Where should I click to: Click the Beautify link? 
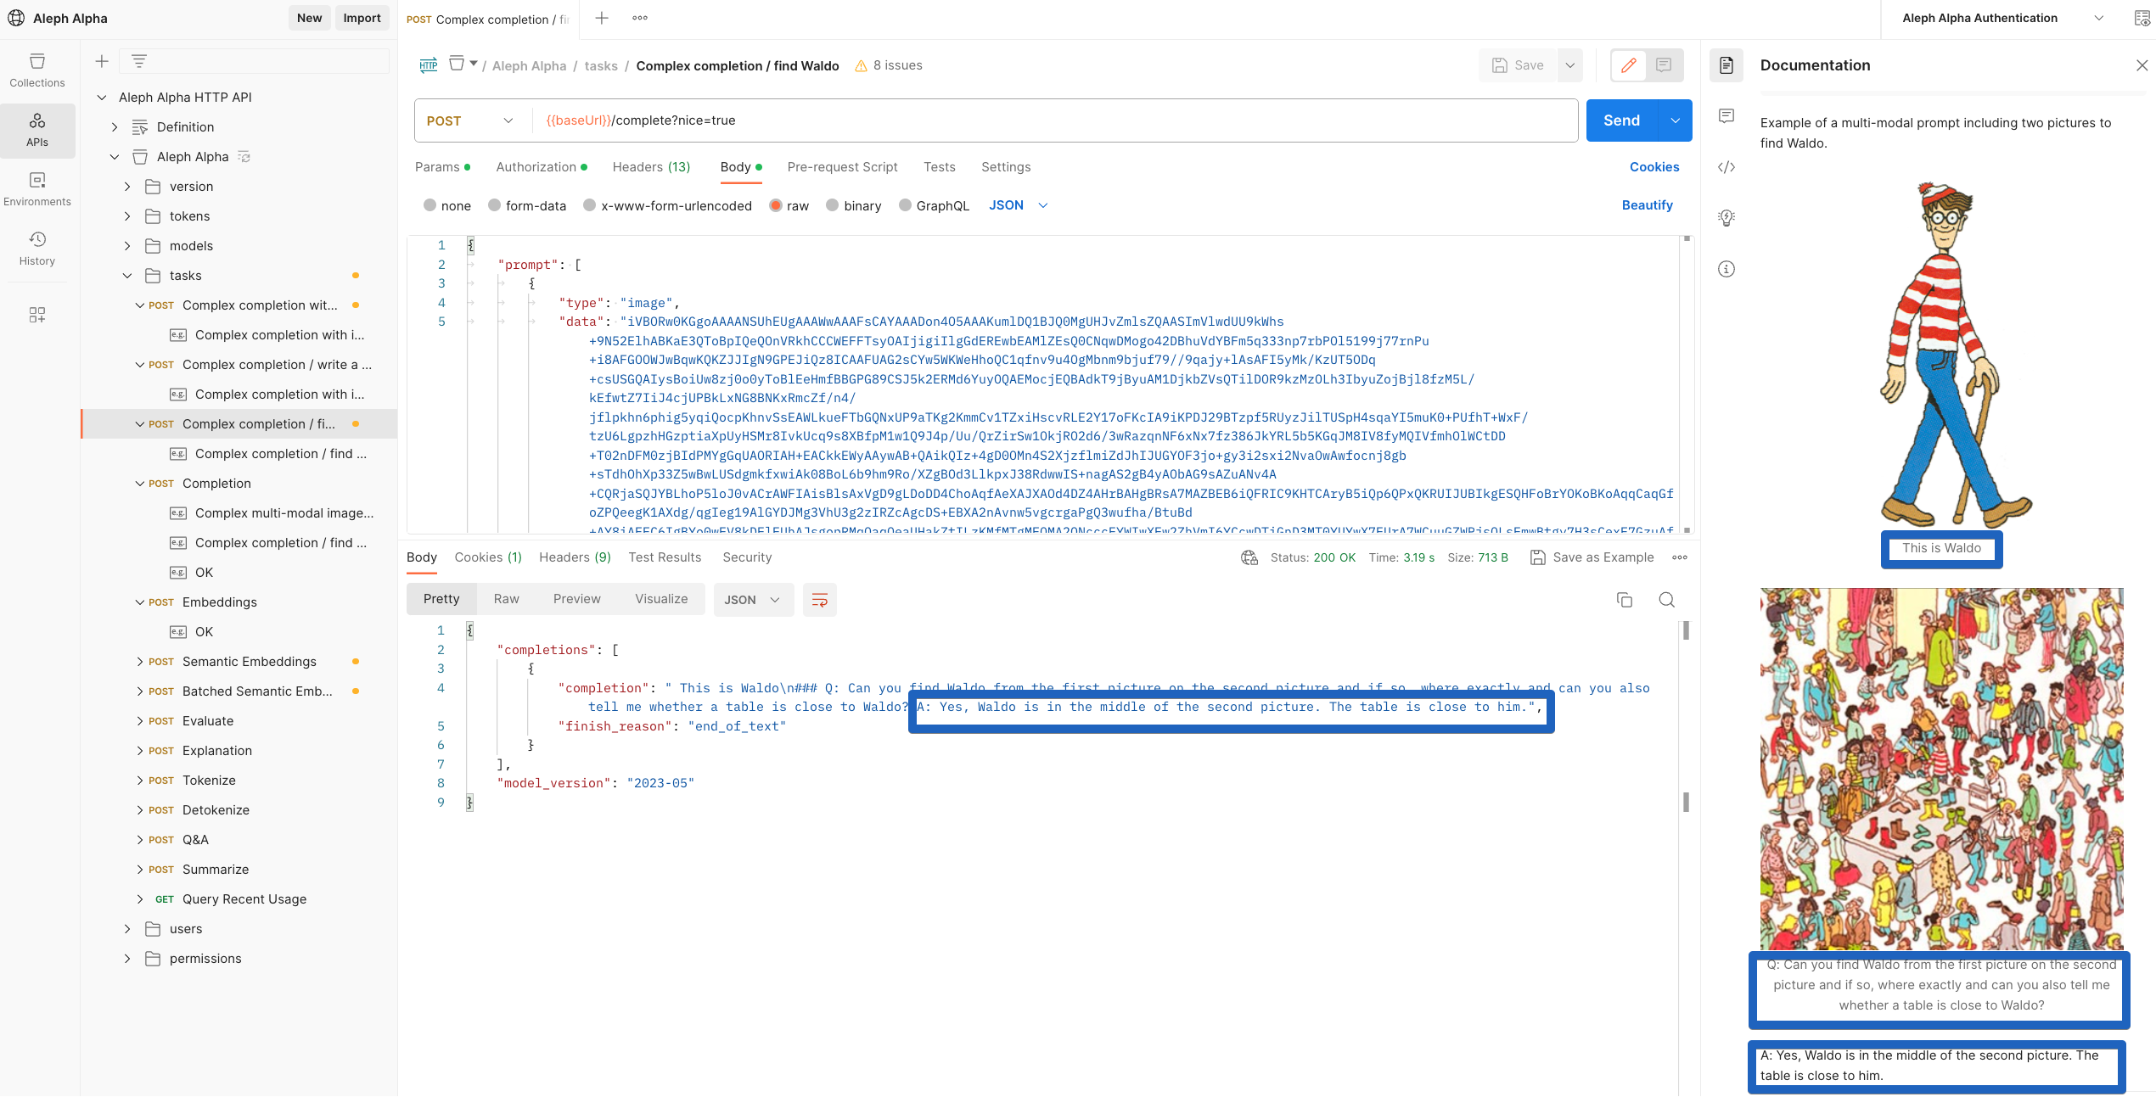click(1647, 204)
